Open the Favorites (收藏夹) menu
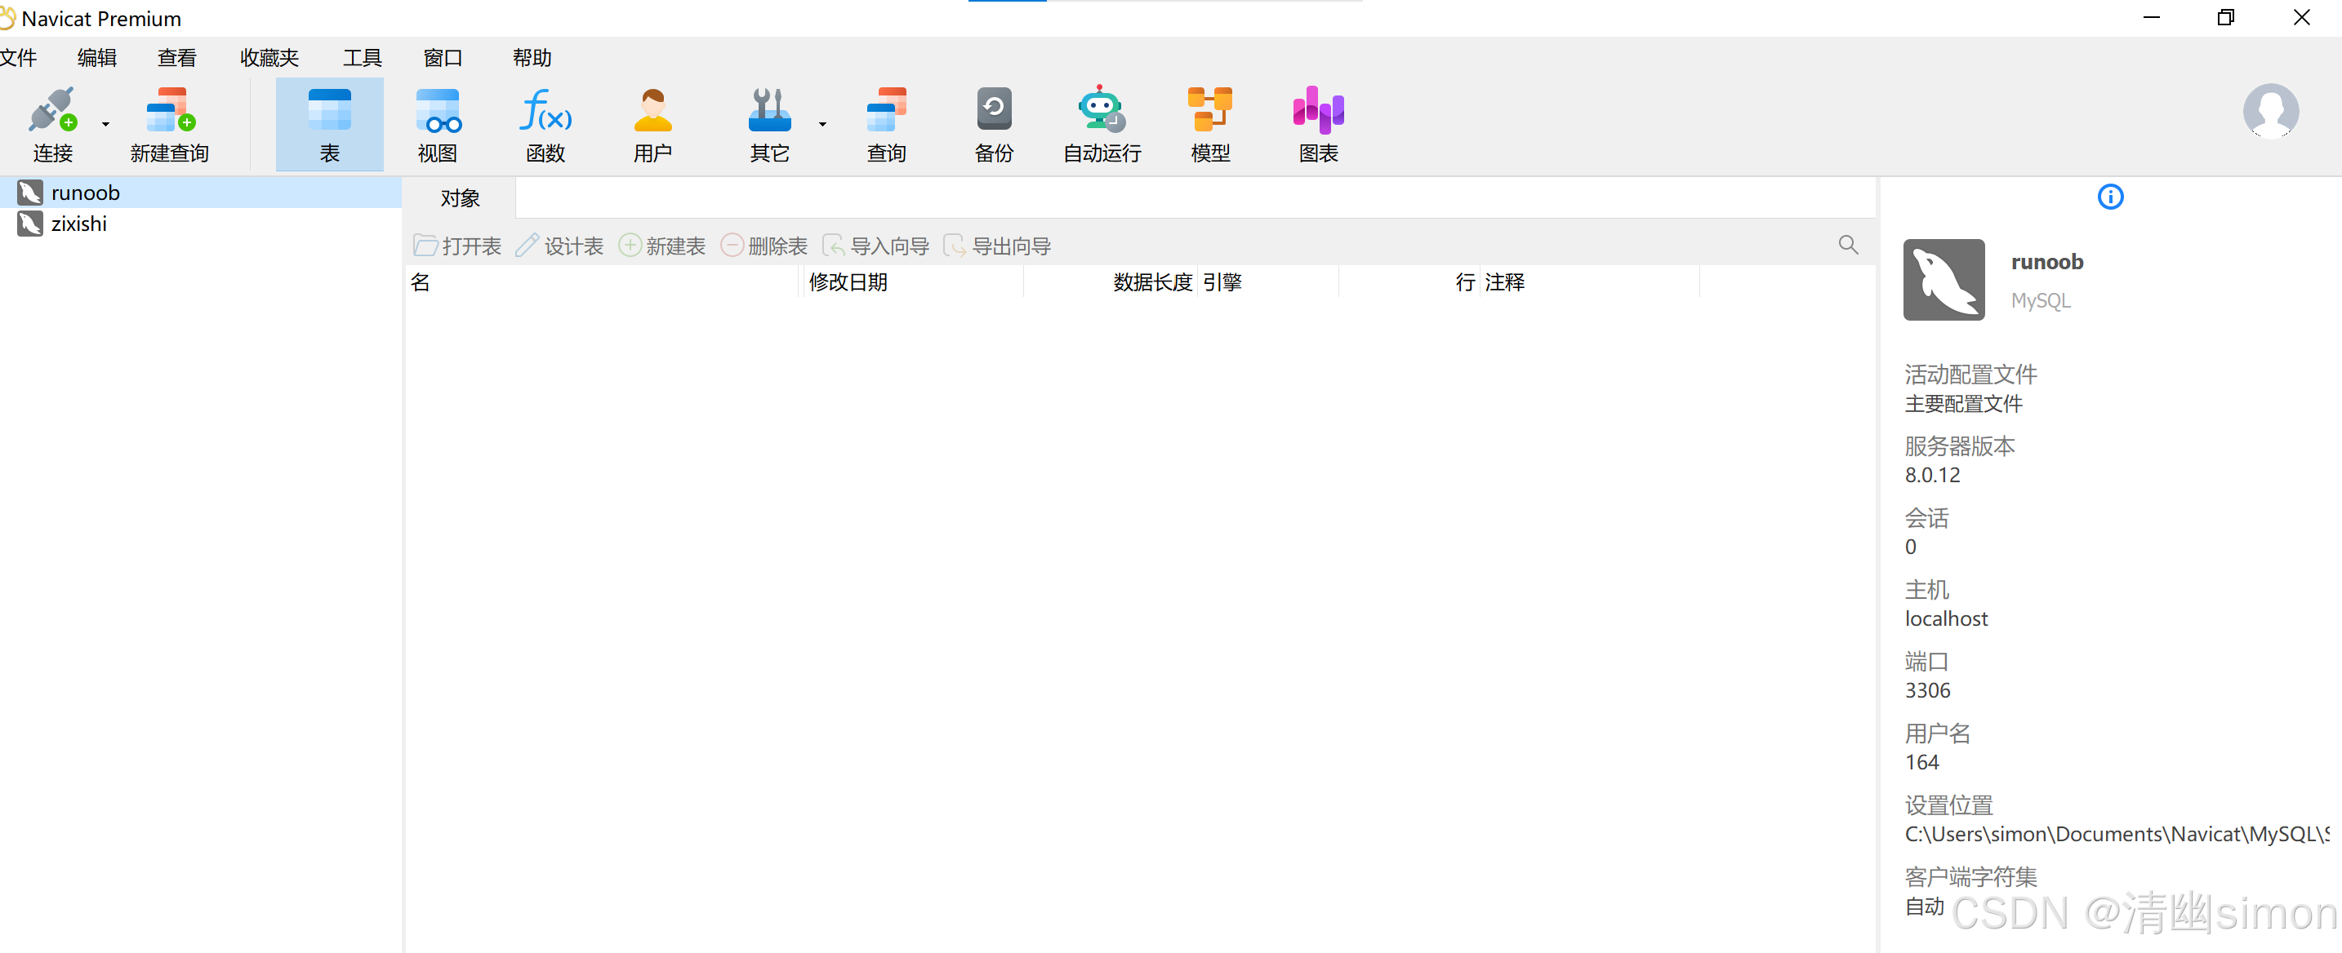 tap(269, 58)
